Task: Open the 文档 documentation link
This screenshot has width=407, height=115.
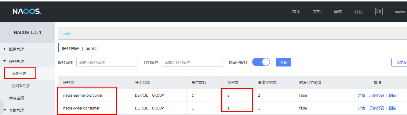Action: [317, 12]
